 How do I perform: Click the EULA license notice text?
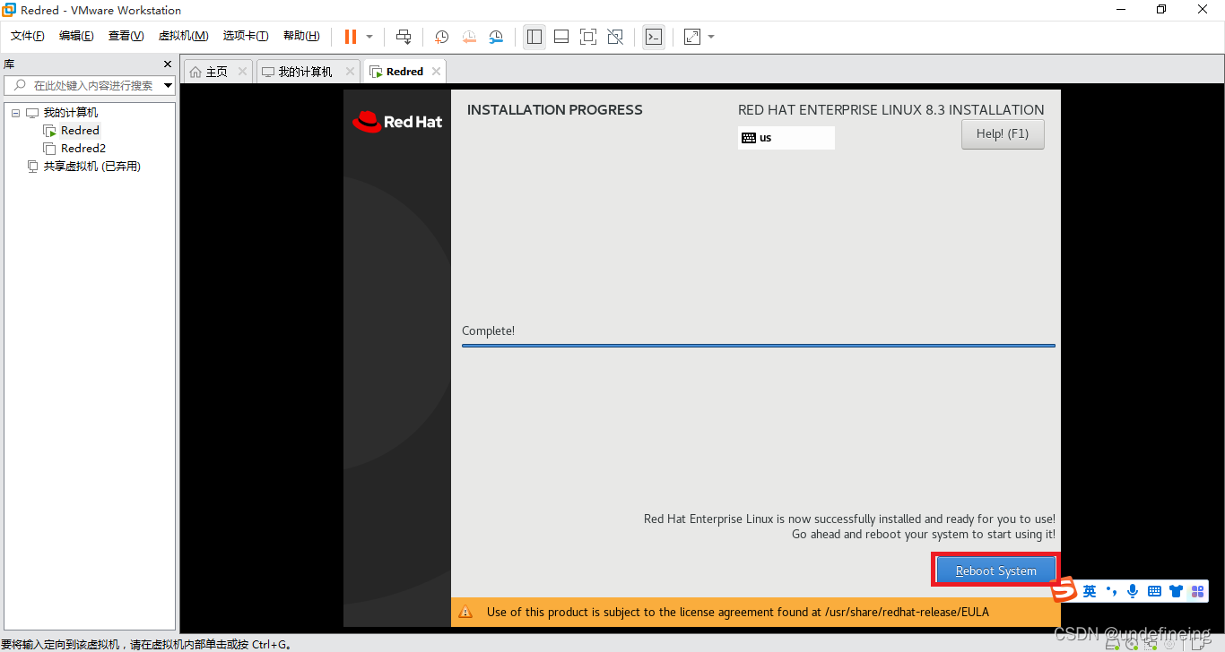pos(738,613)
